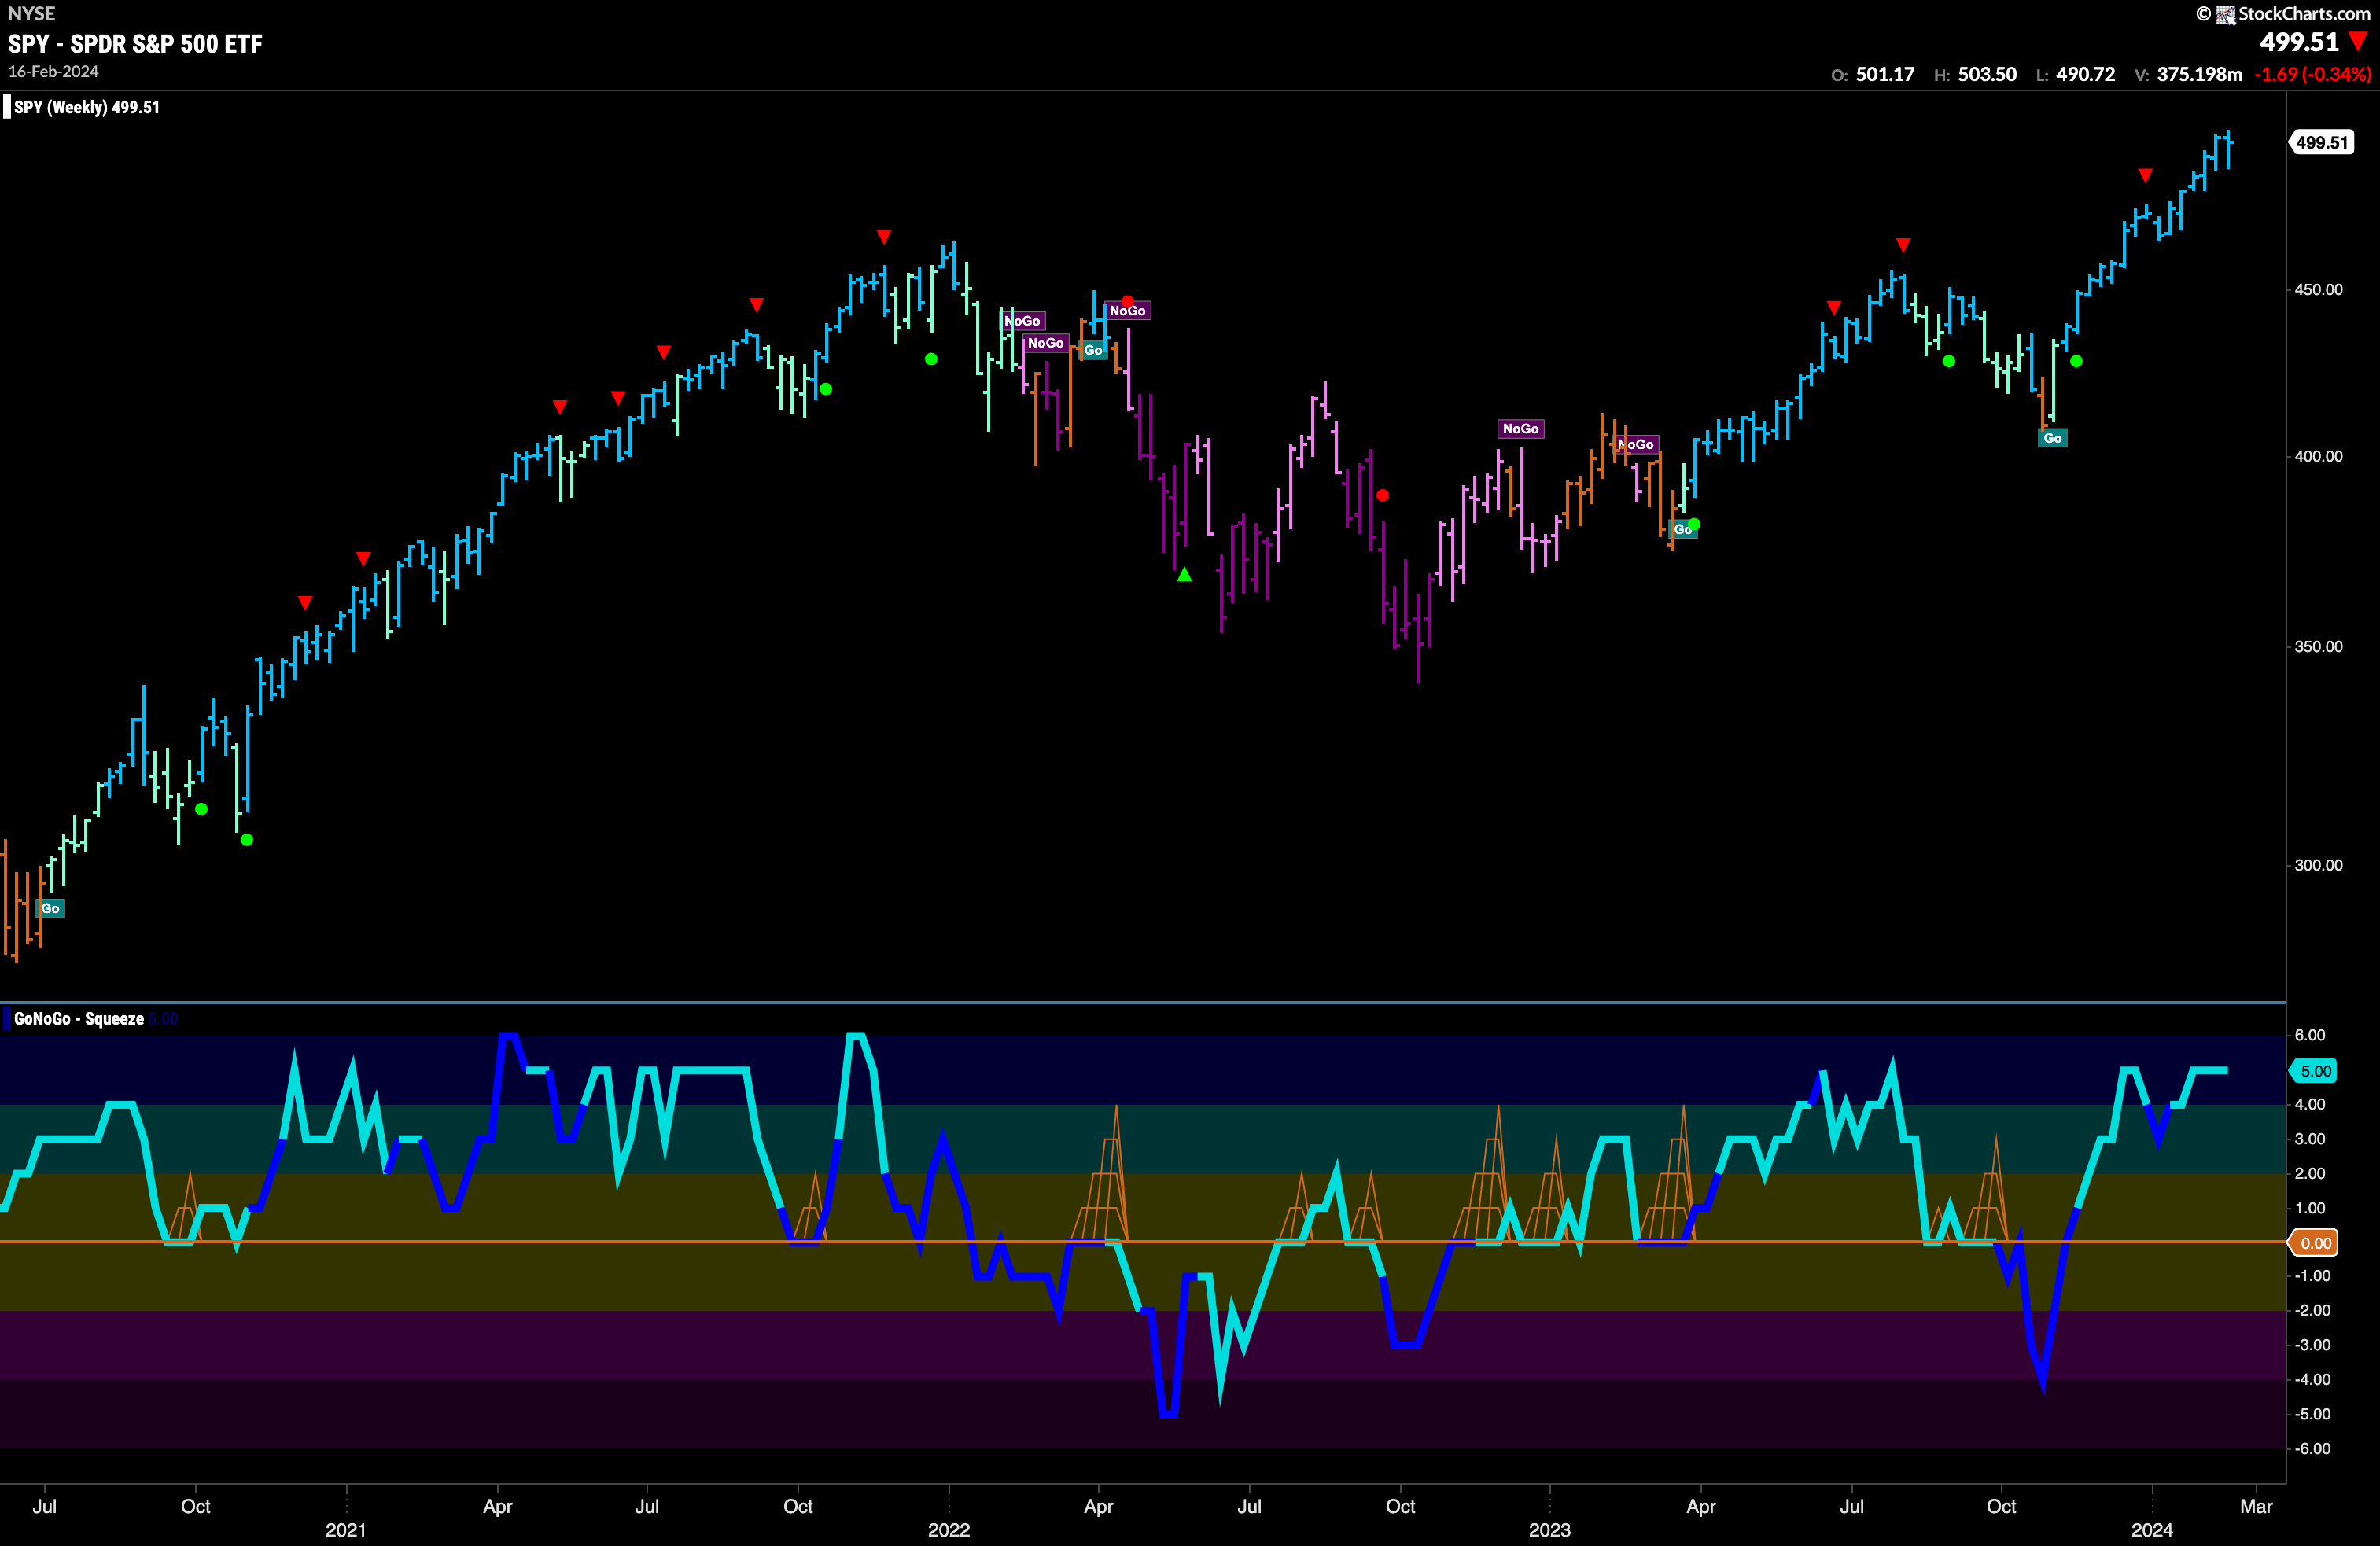The width and height of the screenshot is (2380, 1546).
Task: Click the red dot marker near September 2022
Action: tap(1382, 495)
